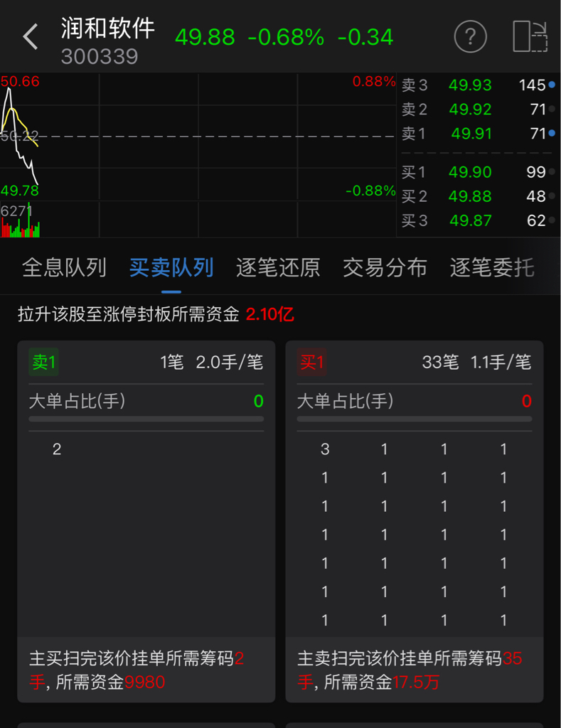Open the 逐笔还原 tab
This screenshot has width=561, height=728.
tap(278, 268)
